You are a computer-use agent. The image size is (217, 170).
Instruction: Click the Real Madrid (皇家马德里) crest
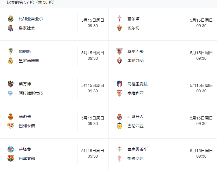(11, 61)
